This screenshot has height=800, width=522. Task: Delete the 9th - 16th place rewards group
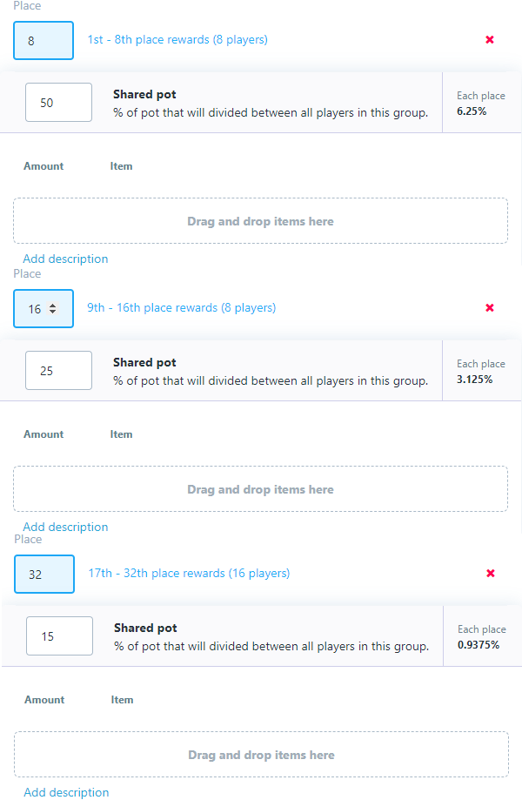(490, 308)
